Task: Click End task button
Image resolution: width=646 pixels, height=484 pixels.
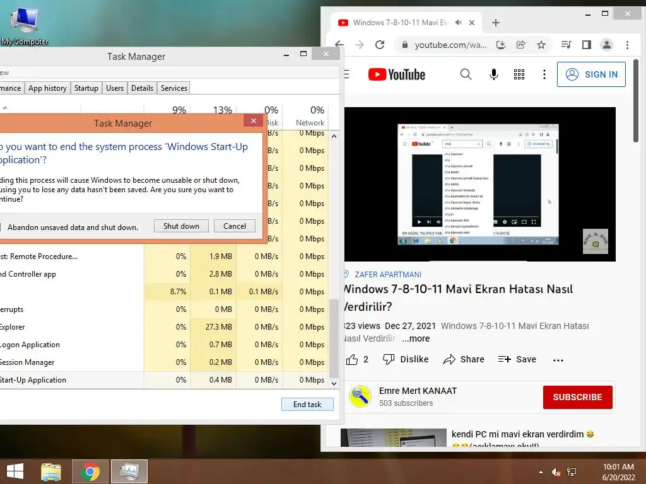Action: pos(307,405)
